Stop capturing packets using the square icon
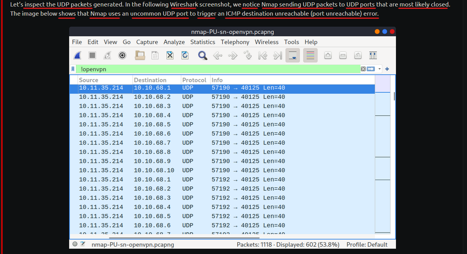467x254 pixels. pyautogui.click(x=92, y=56)
